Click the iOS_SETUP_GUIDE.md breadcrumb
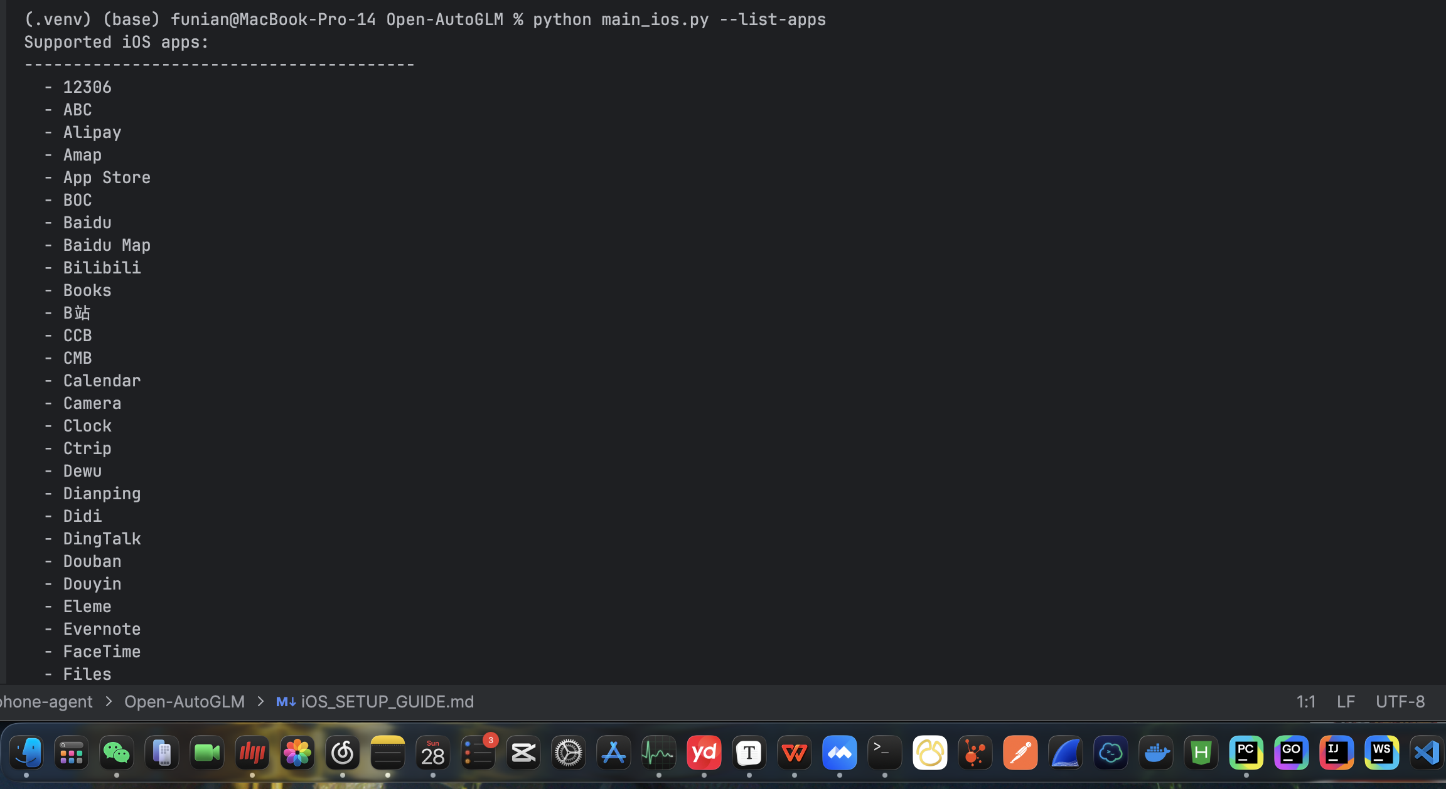 point(387,701)
